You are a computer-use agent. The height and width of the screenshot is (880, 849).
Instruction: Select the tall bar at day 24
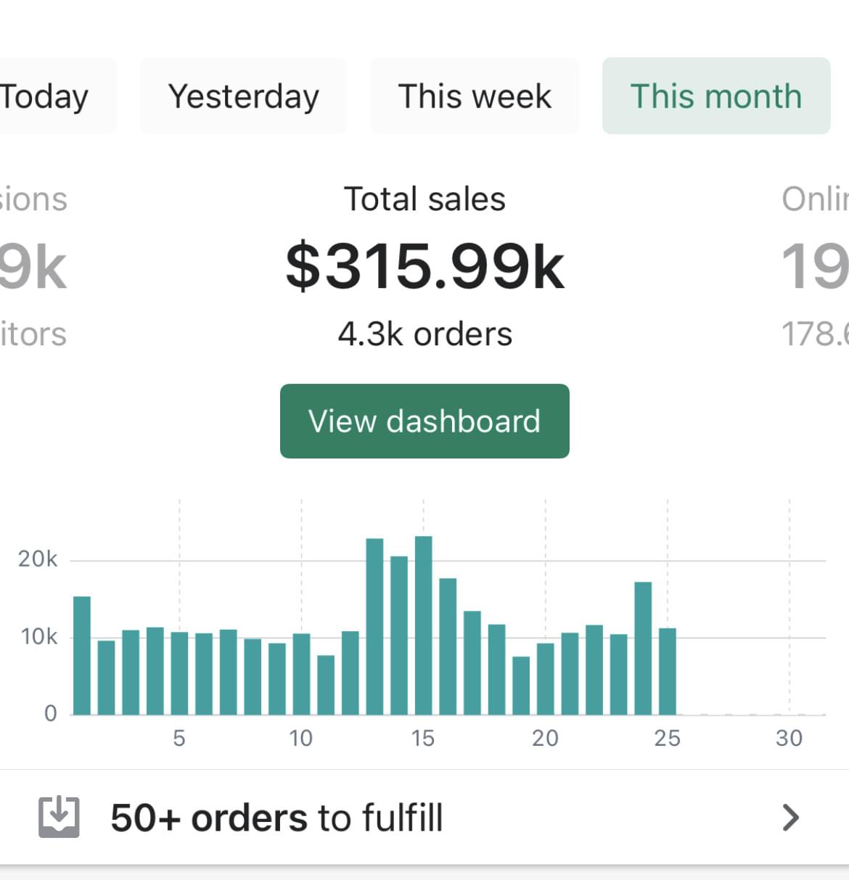click(643, 648)
